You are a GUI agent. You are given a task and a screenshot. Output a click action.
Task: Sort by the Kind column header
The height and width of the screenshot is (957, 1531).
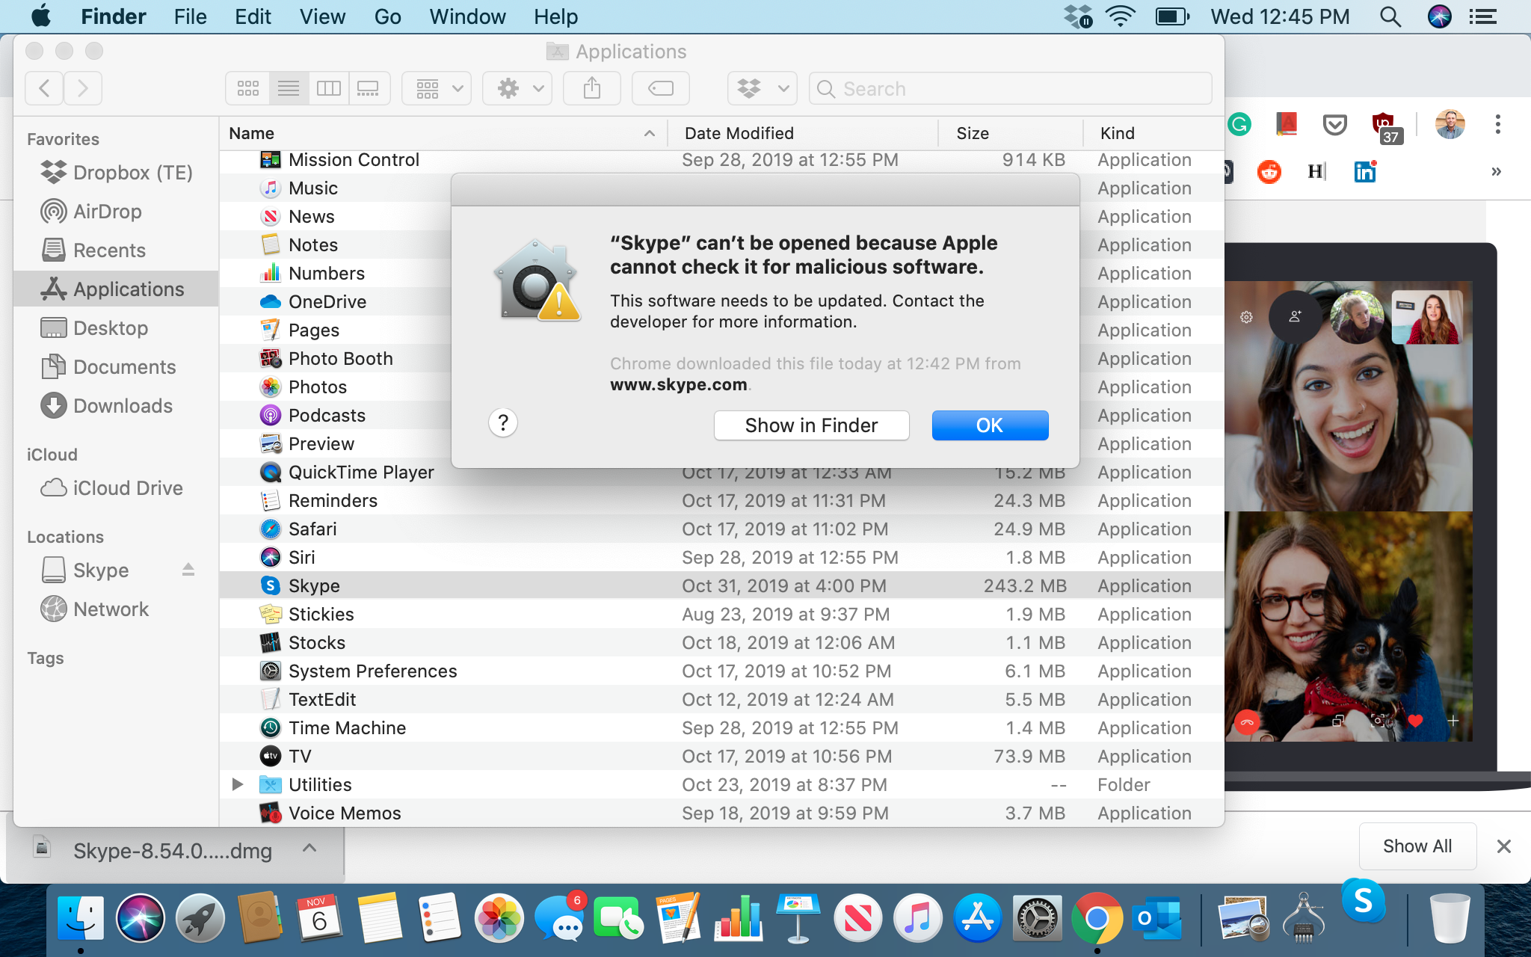click(1153, 133)
